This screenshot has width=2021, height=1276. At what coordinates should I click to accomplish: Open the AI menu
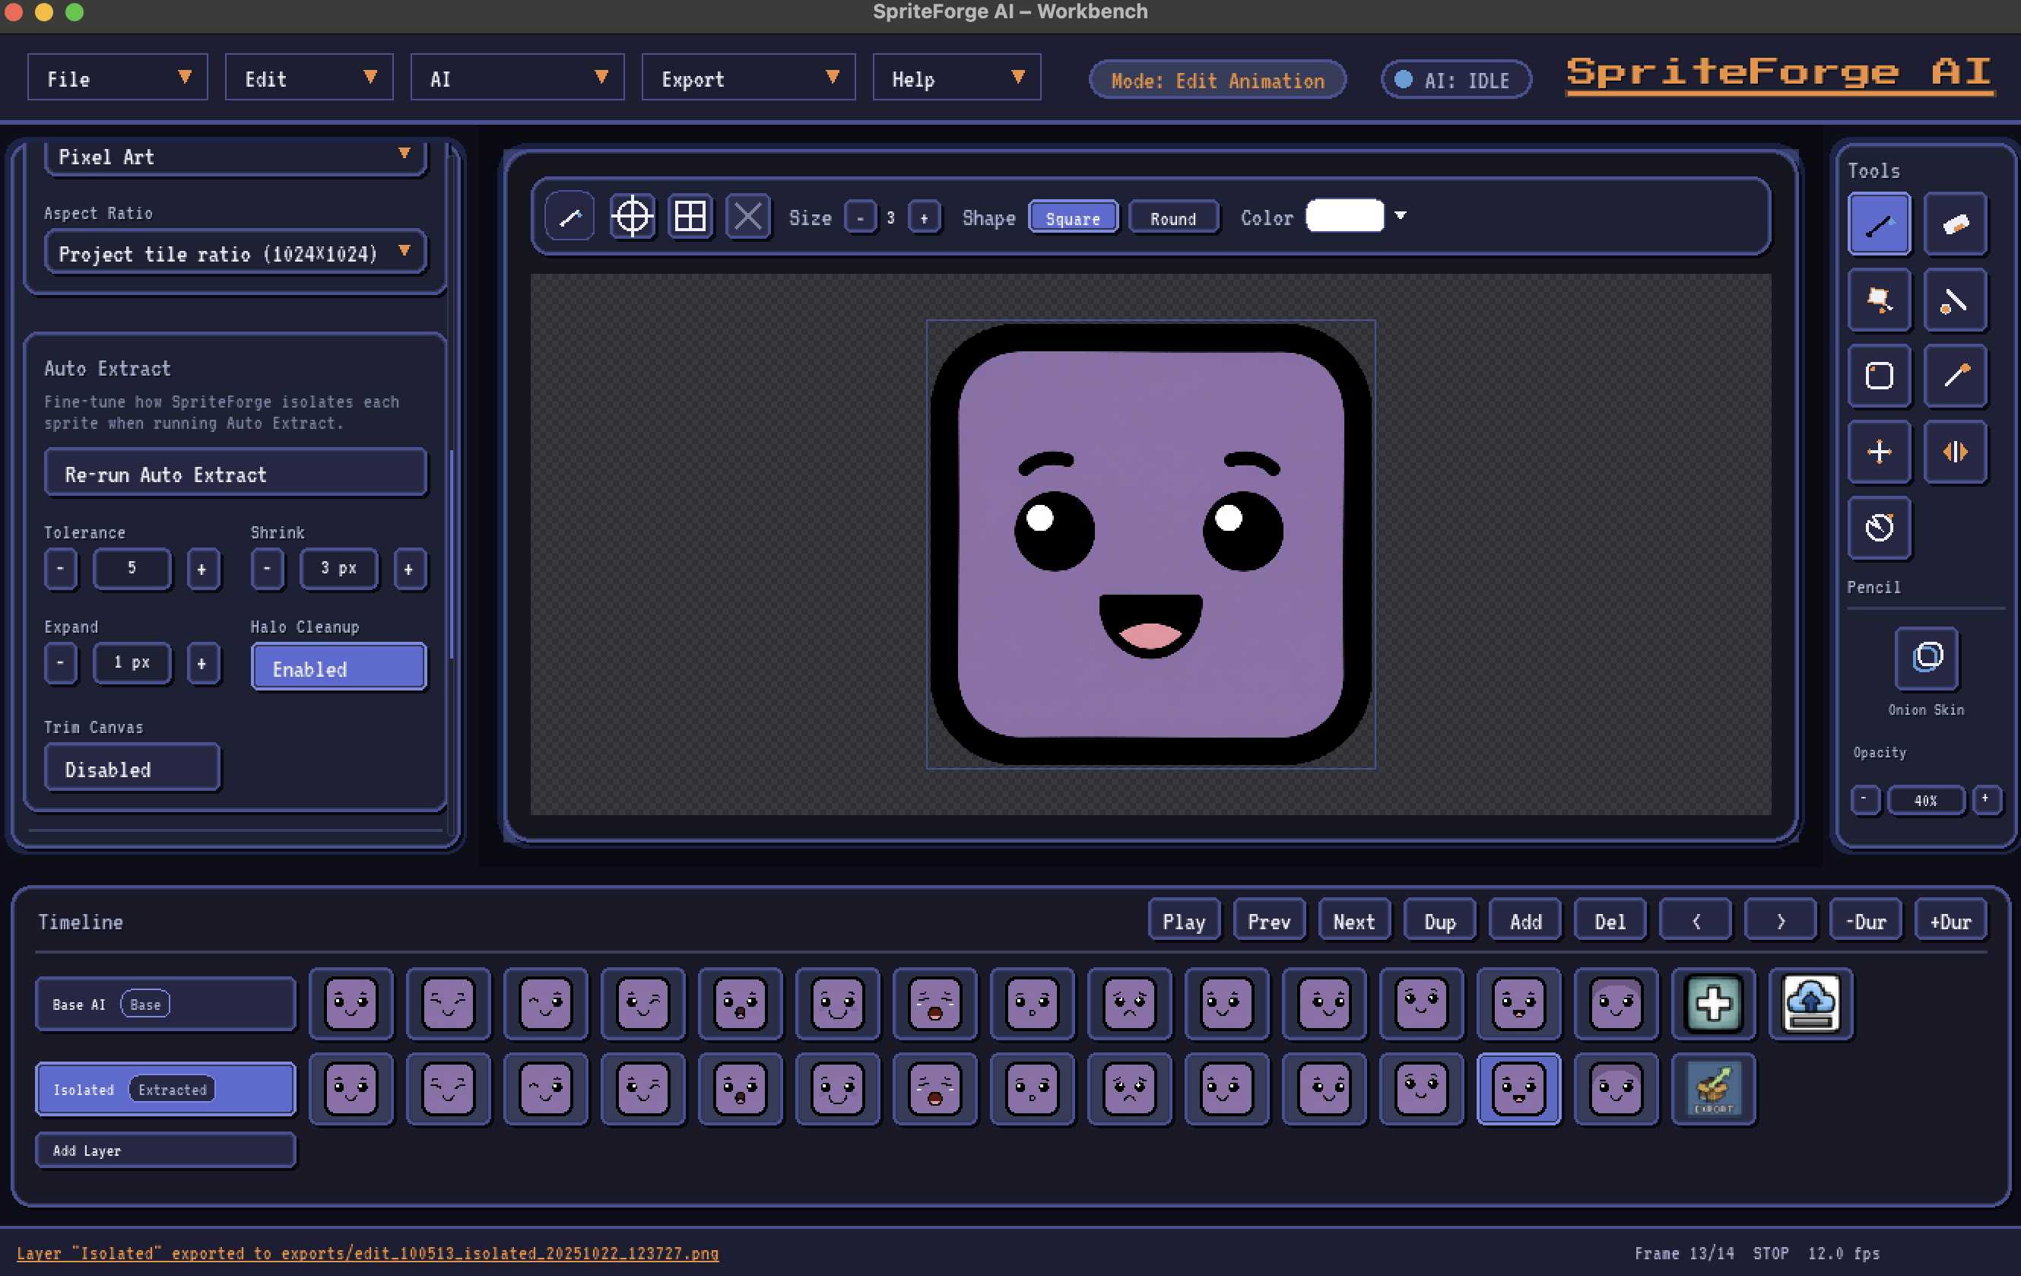(517, 79)
